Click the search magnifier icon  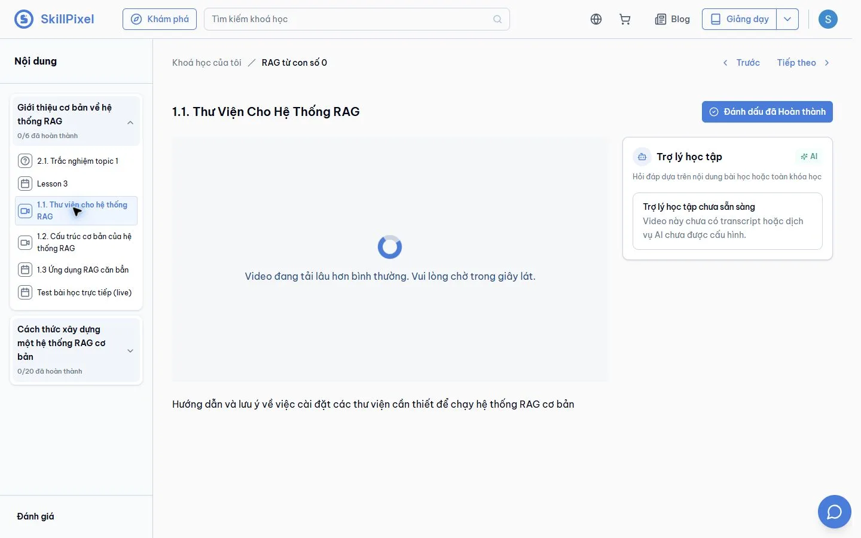[x=497, y=19]
